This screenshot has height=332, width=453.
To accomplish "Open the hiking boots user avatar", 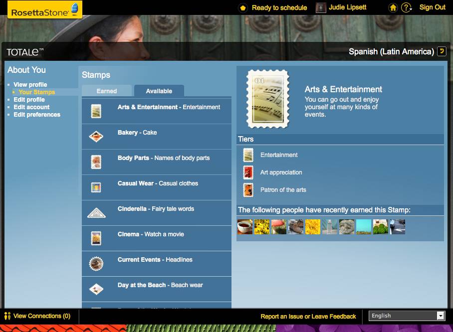I will (x=296, y=227).
